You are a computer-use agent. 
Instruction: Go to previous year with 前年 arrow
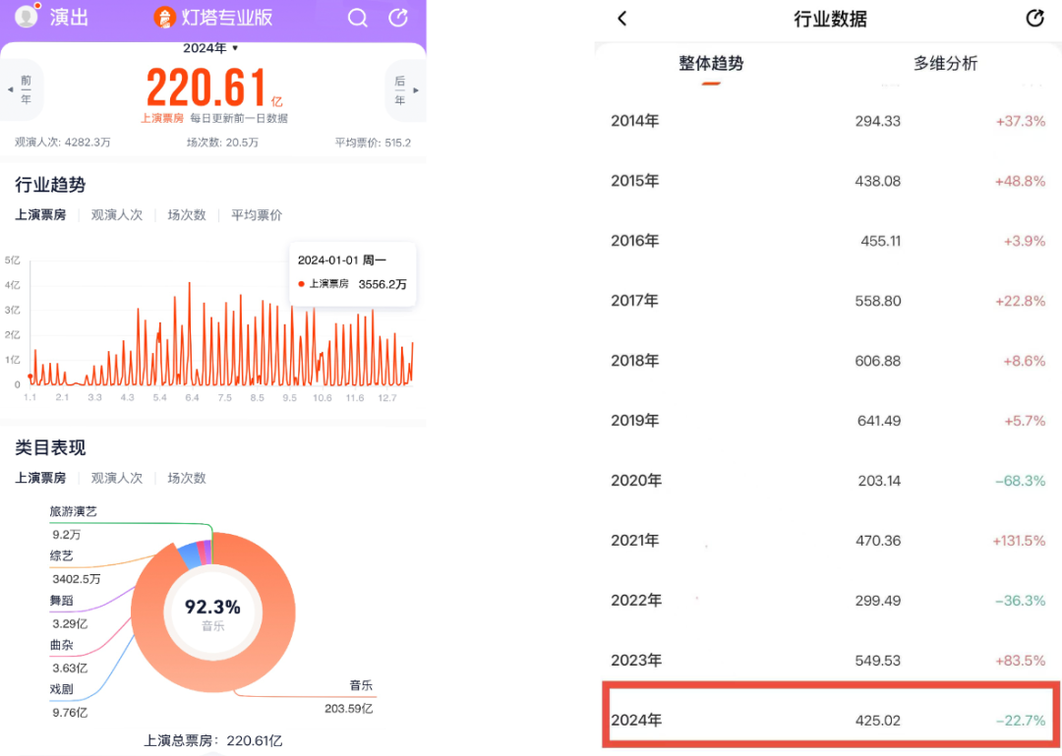(21, 89)
